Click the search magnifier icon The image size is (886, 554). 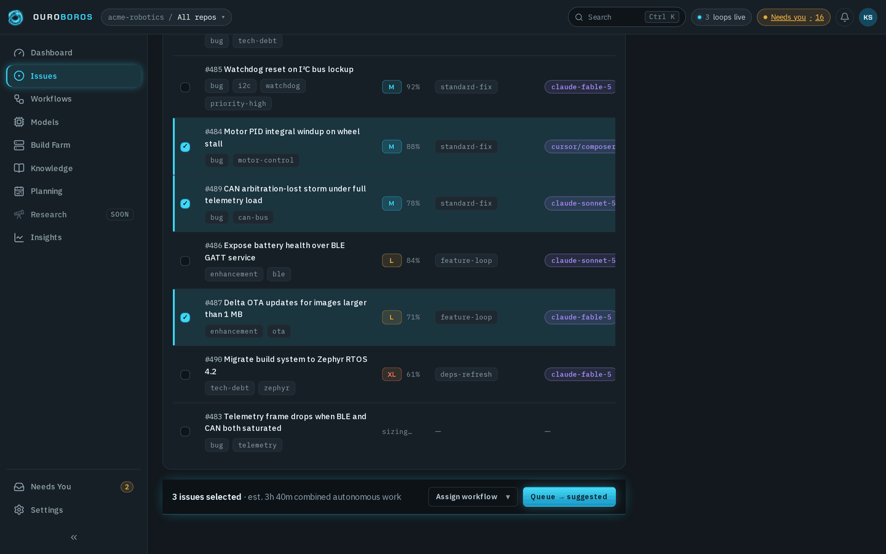[579, 17]
